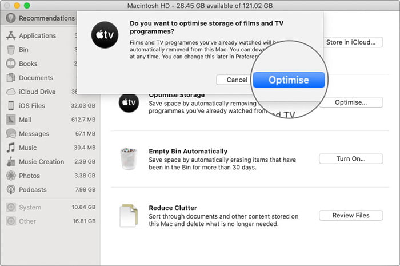Screen dimensions: 400x266
Task: Select the iCloud Drive cloud icon
Action: [x=11, y=92]
